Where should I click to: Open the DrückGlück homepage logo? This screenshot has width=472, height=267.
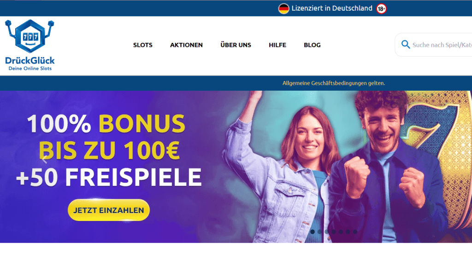30,45
